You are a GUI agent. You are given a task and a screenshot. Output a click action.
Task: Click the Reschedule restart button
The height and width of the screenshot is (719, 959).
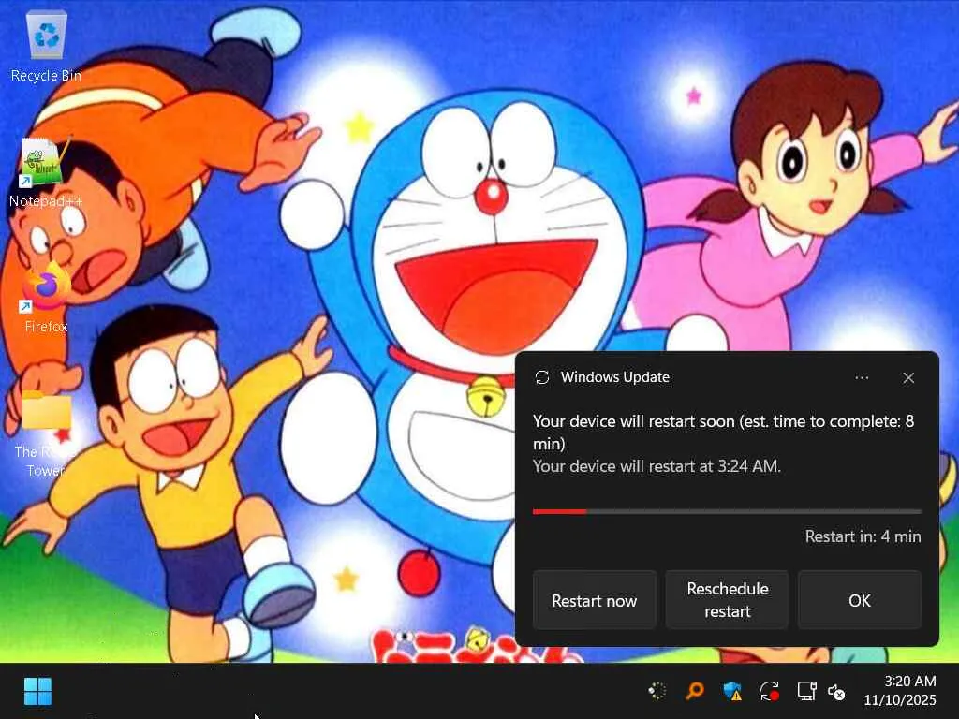click(727, 600)
